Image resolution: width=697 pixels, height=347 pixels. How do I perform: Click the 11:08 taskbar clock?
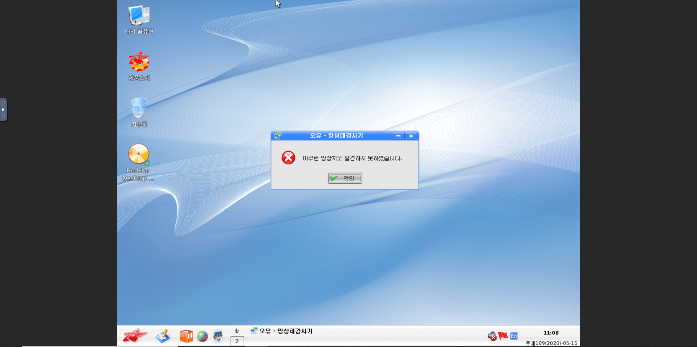click(551, 333)
